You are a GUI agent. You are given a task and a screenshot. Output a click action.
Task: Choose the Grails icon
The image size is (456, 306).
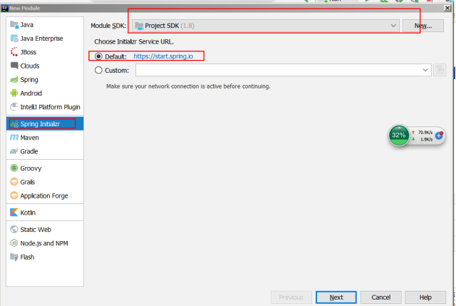[14, 182]
